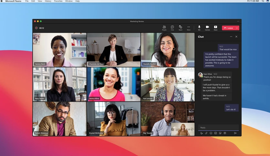
Task: Click the Serena Davis name label
Action: click(x=40, y=64)
